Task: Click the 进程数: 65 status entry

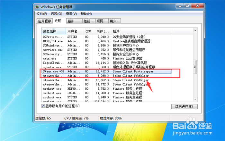Action: click(43, 118)
